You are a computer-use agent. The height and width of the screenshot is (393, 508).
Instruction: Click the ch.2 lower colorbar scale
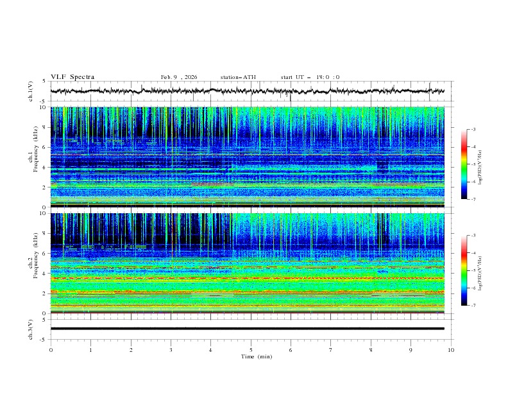464,270
